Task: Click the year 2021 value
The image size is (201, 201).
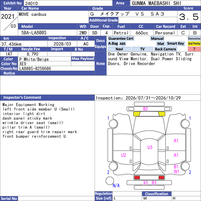Action: [8, 17]
